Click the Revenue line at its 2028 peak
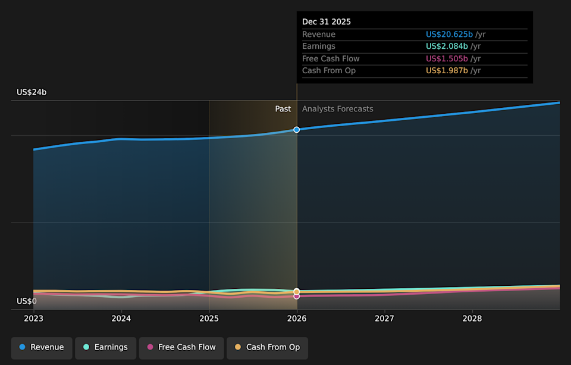Image resolution: width=571 pixels, height=365 pixels. 558,102
